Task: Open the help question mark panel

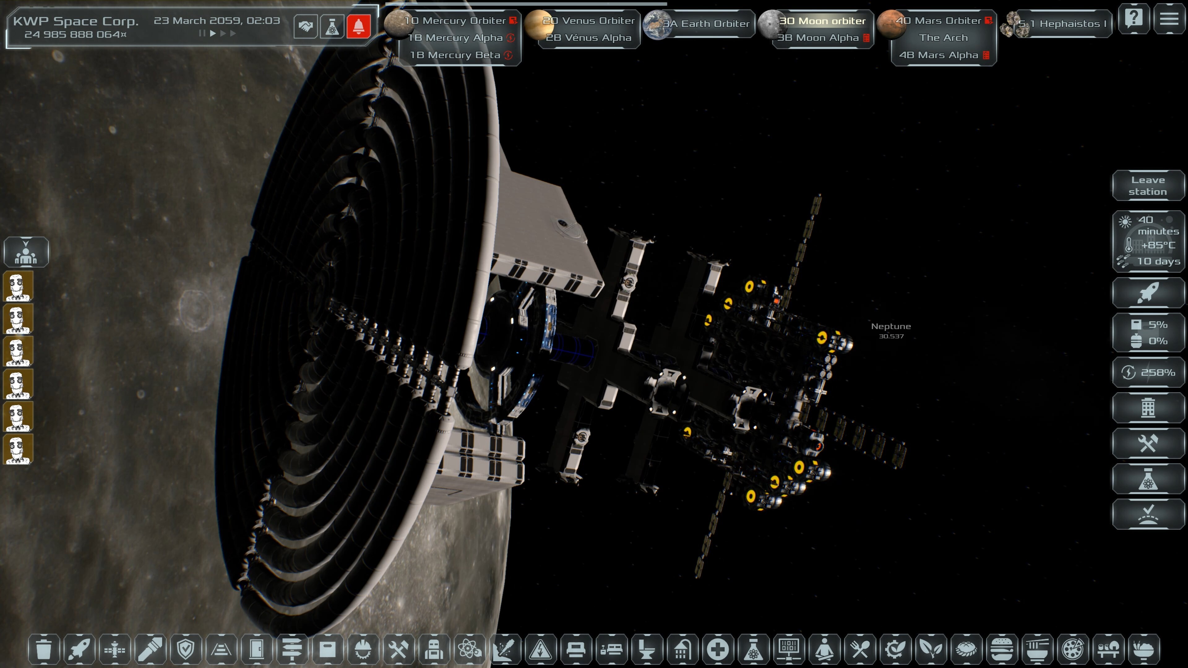Action: pyautogui.click(x=1134, y=19)
